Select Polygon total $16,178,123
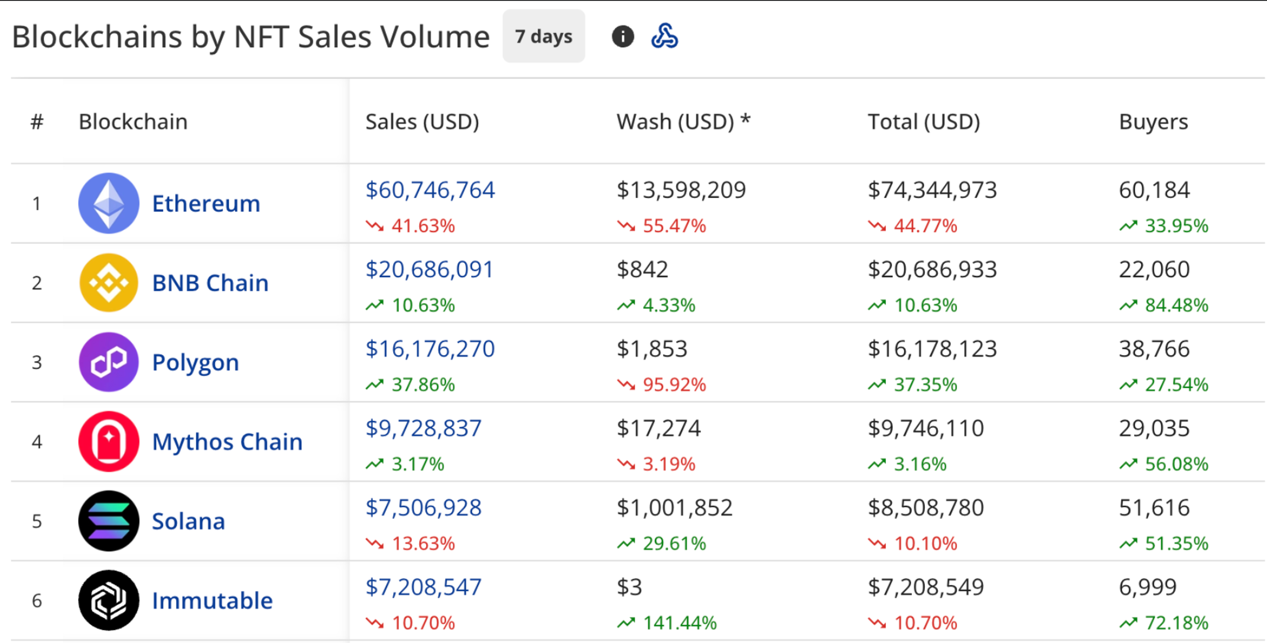 (x=932, y=349)
